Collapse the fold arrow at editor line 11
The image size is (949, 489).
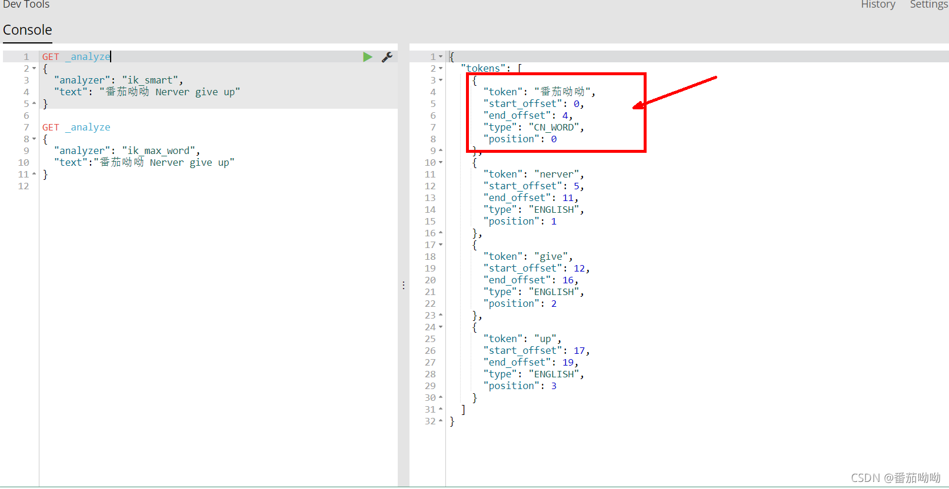point(34,175)
